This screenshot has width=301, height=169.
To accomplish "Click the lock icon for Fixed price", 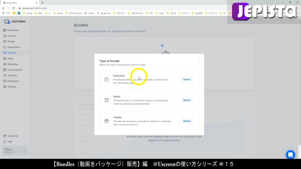I will pyautogui.click(x=106, y=79).
